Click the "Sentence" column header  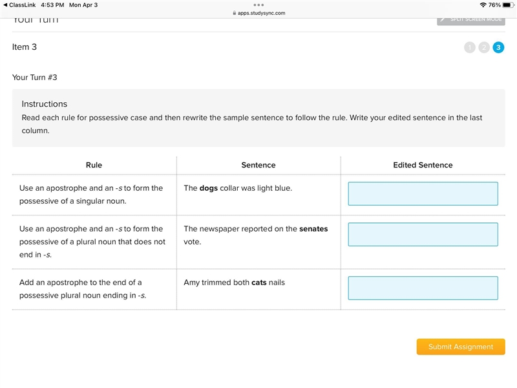coord(258,165)
